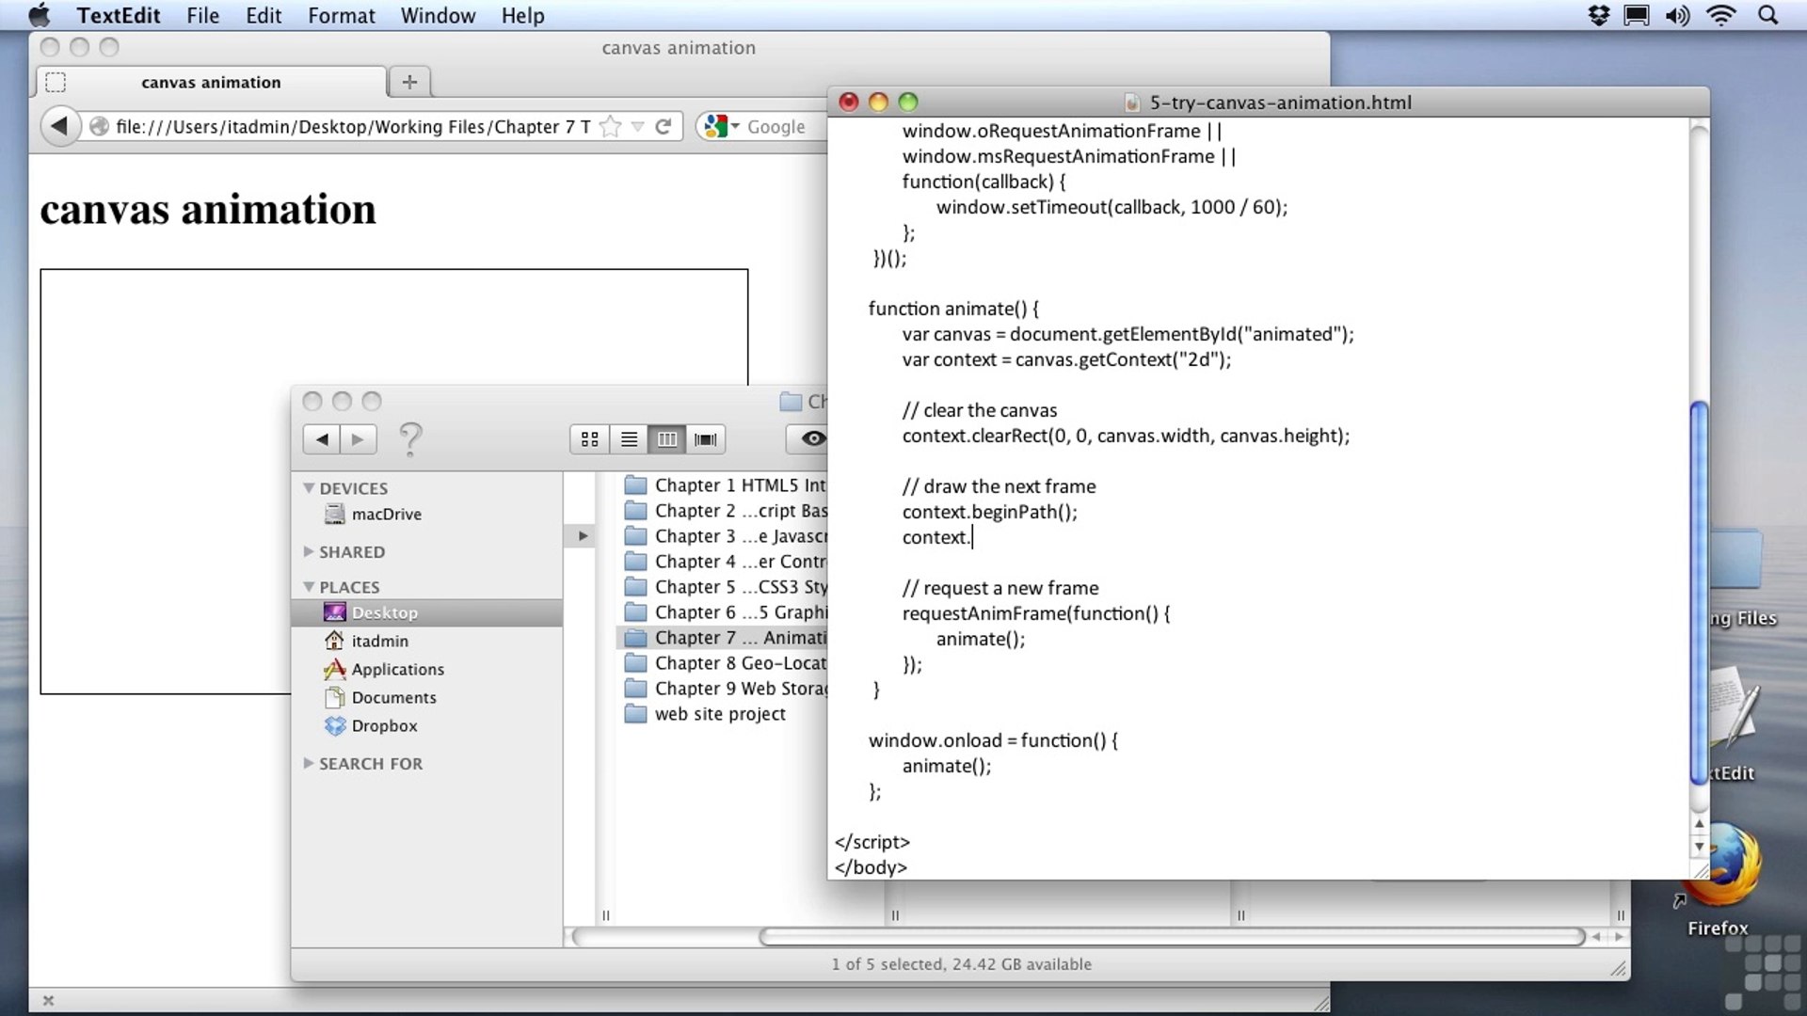The width and height of the screenshot is (1807, 1016).
Task: Switch Finder to list view
Action: [x=629, y=439]
